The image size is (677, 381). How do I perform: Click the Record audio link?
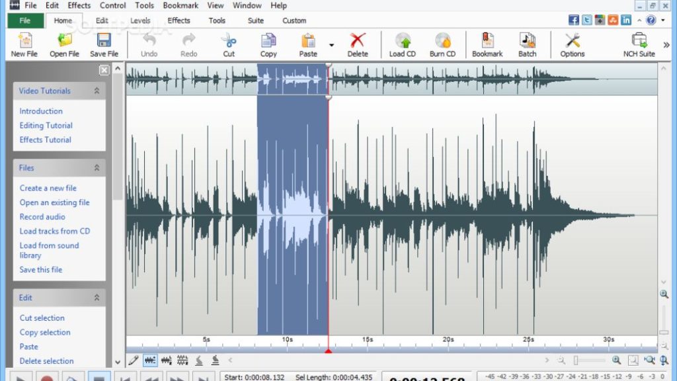click(42, 217)
